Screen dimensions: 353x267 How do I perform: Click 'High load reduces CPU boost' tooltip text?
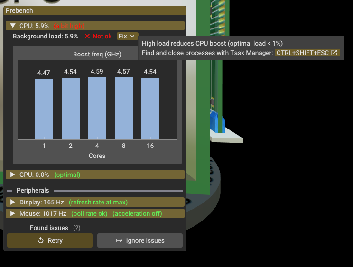click(x=212, y=43)
